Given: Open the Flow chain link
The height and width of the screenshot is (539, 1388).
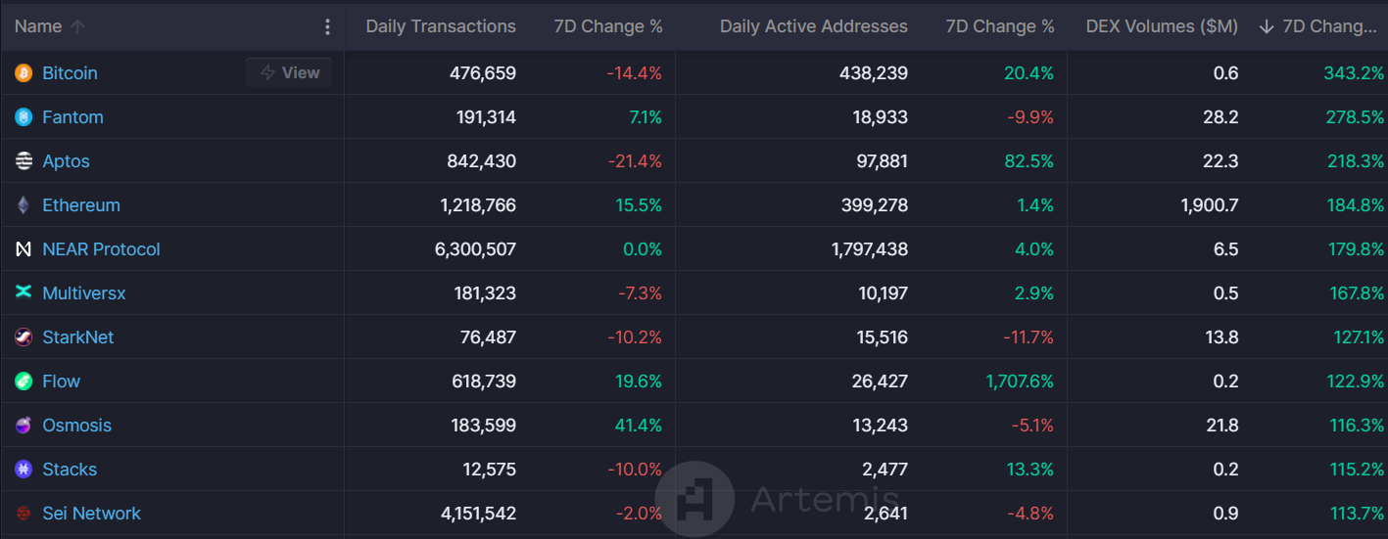Looking at the screenshot, I should [x=61, y=382].
